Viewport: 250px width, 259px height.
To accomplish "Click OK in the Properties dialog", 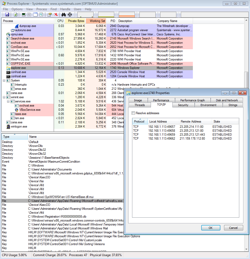I will click(x=211, y=228).
